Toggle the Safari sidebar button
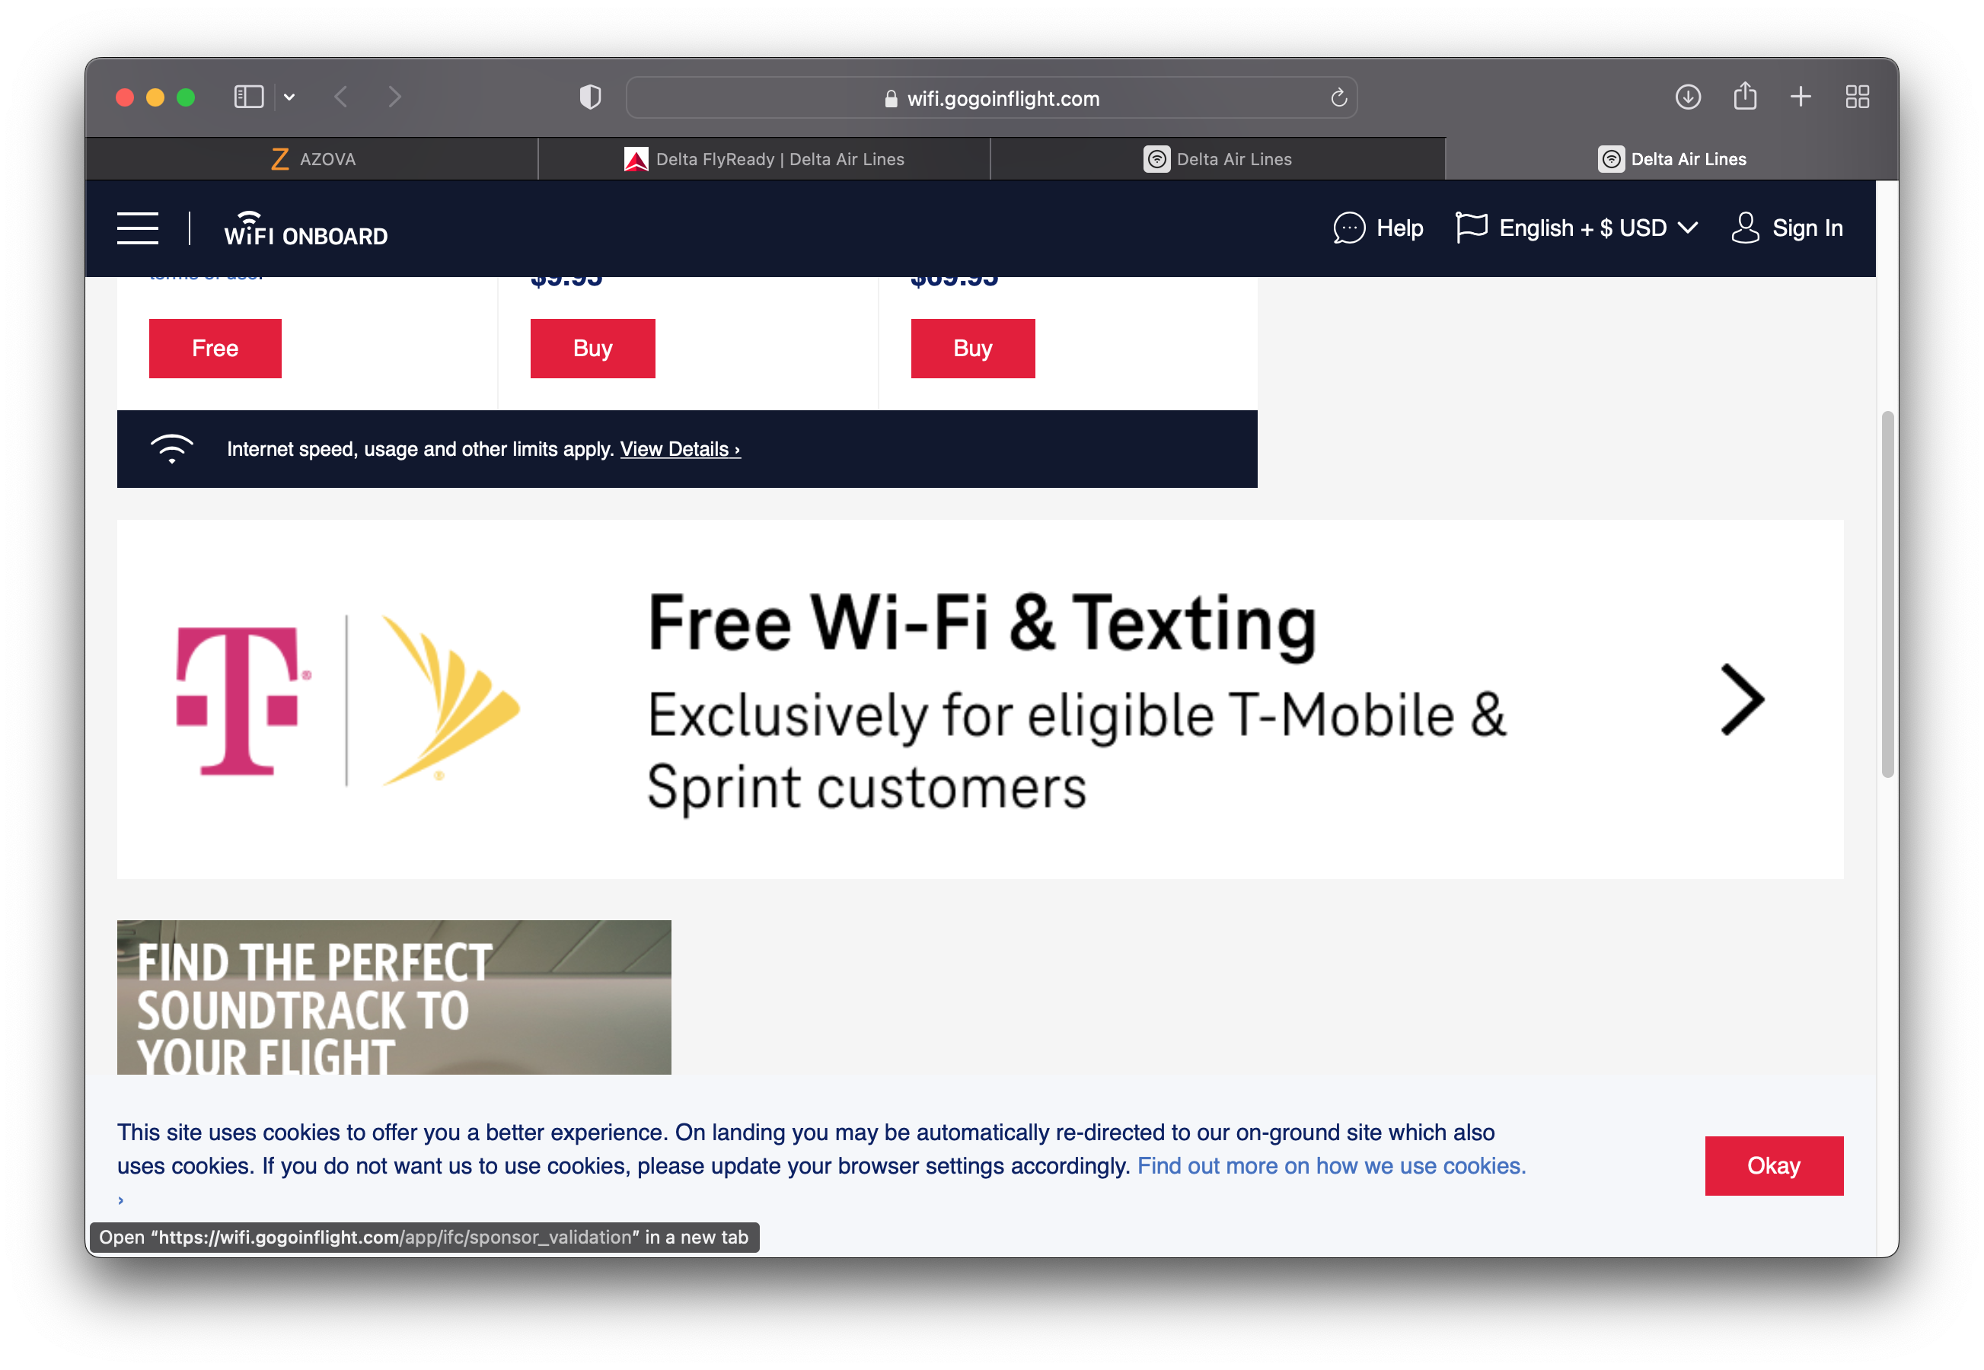Image resolution: width=1984 pixels, height=1370 pixels. [249, 97]
